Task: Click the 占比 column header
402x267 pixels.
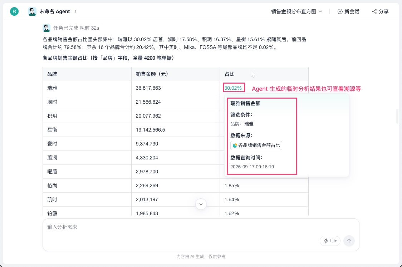Action: 264,74
